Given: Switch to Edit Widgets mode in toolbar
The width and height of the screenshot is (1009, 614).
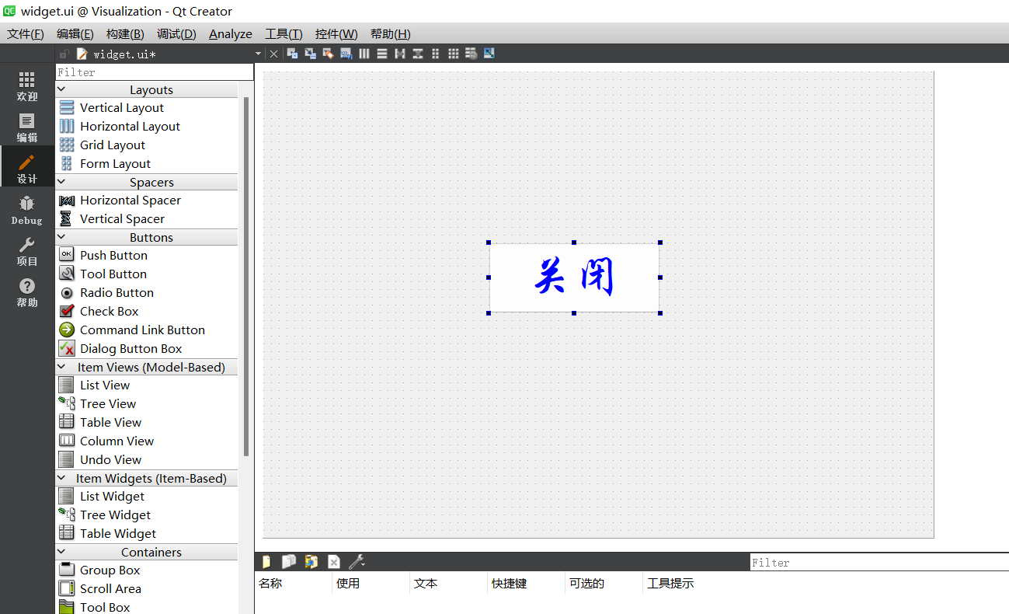Looking at the screenshot, I should click(292, 54).
